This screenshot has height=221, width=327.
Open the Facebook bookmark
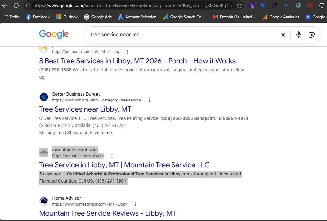click(38, 17)
